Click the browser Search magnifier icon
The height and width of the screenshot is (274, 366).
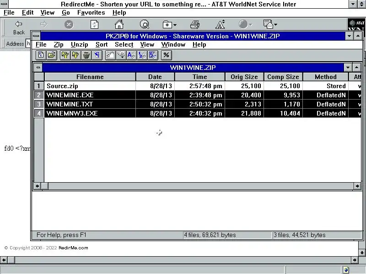pos(145,24)
